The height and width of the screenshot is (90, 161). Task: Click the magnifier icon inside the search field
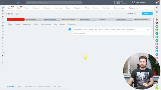tap(81, 3)
